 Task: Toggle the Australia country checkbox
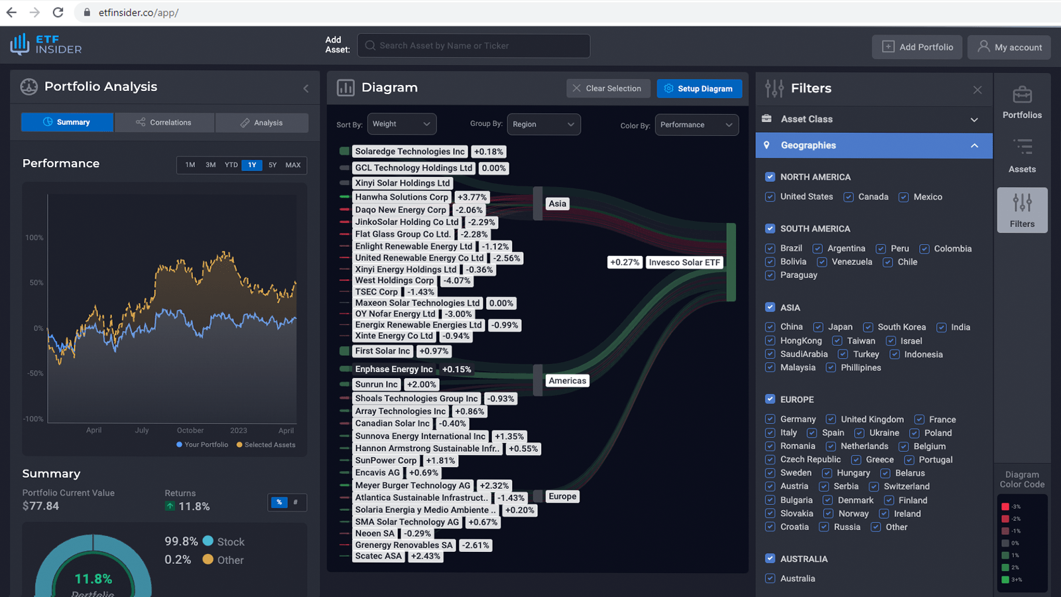coord(770,578)
